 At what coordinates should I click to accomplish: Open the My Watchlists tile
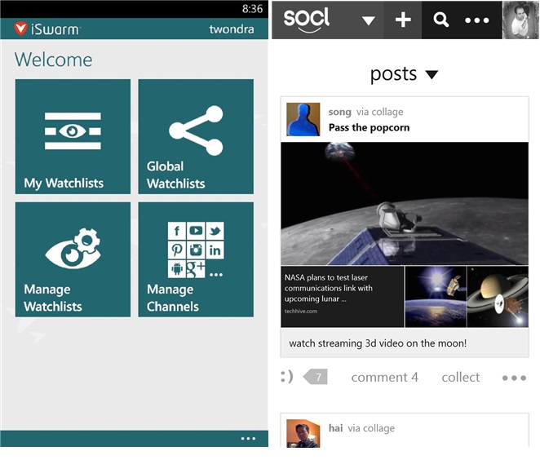[x=73, y=137]
